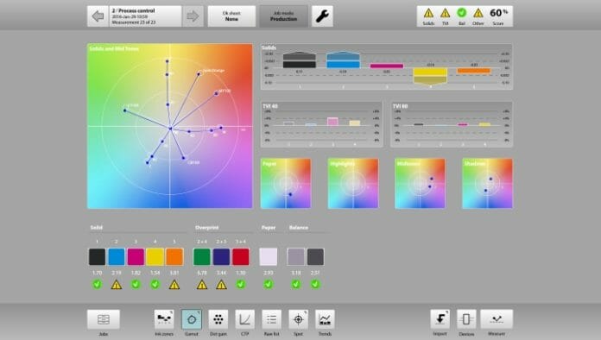Click the Solids warning status icon

pos(428,14)
